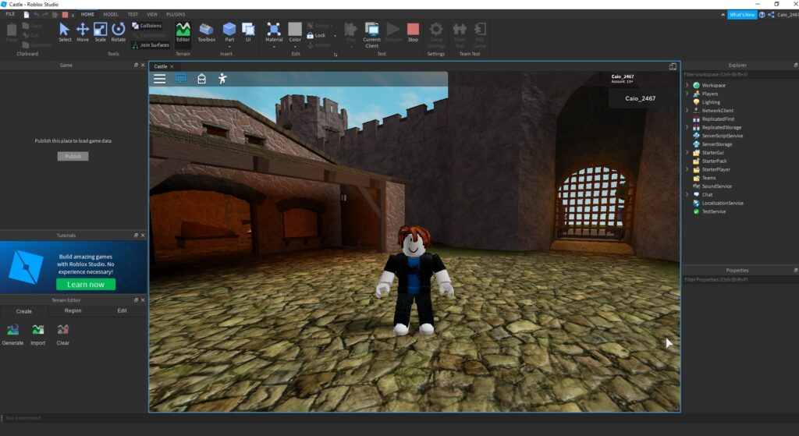Click the red stop icon in quick access bar
Image resolution: width=799 pixels, height=436 pixels.
click(66, 15)
